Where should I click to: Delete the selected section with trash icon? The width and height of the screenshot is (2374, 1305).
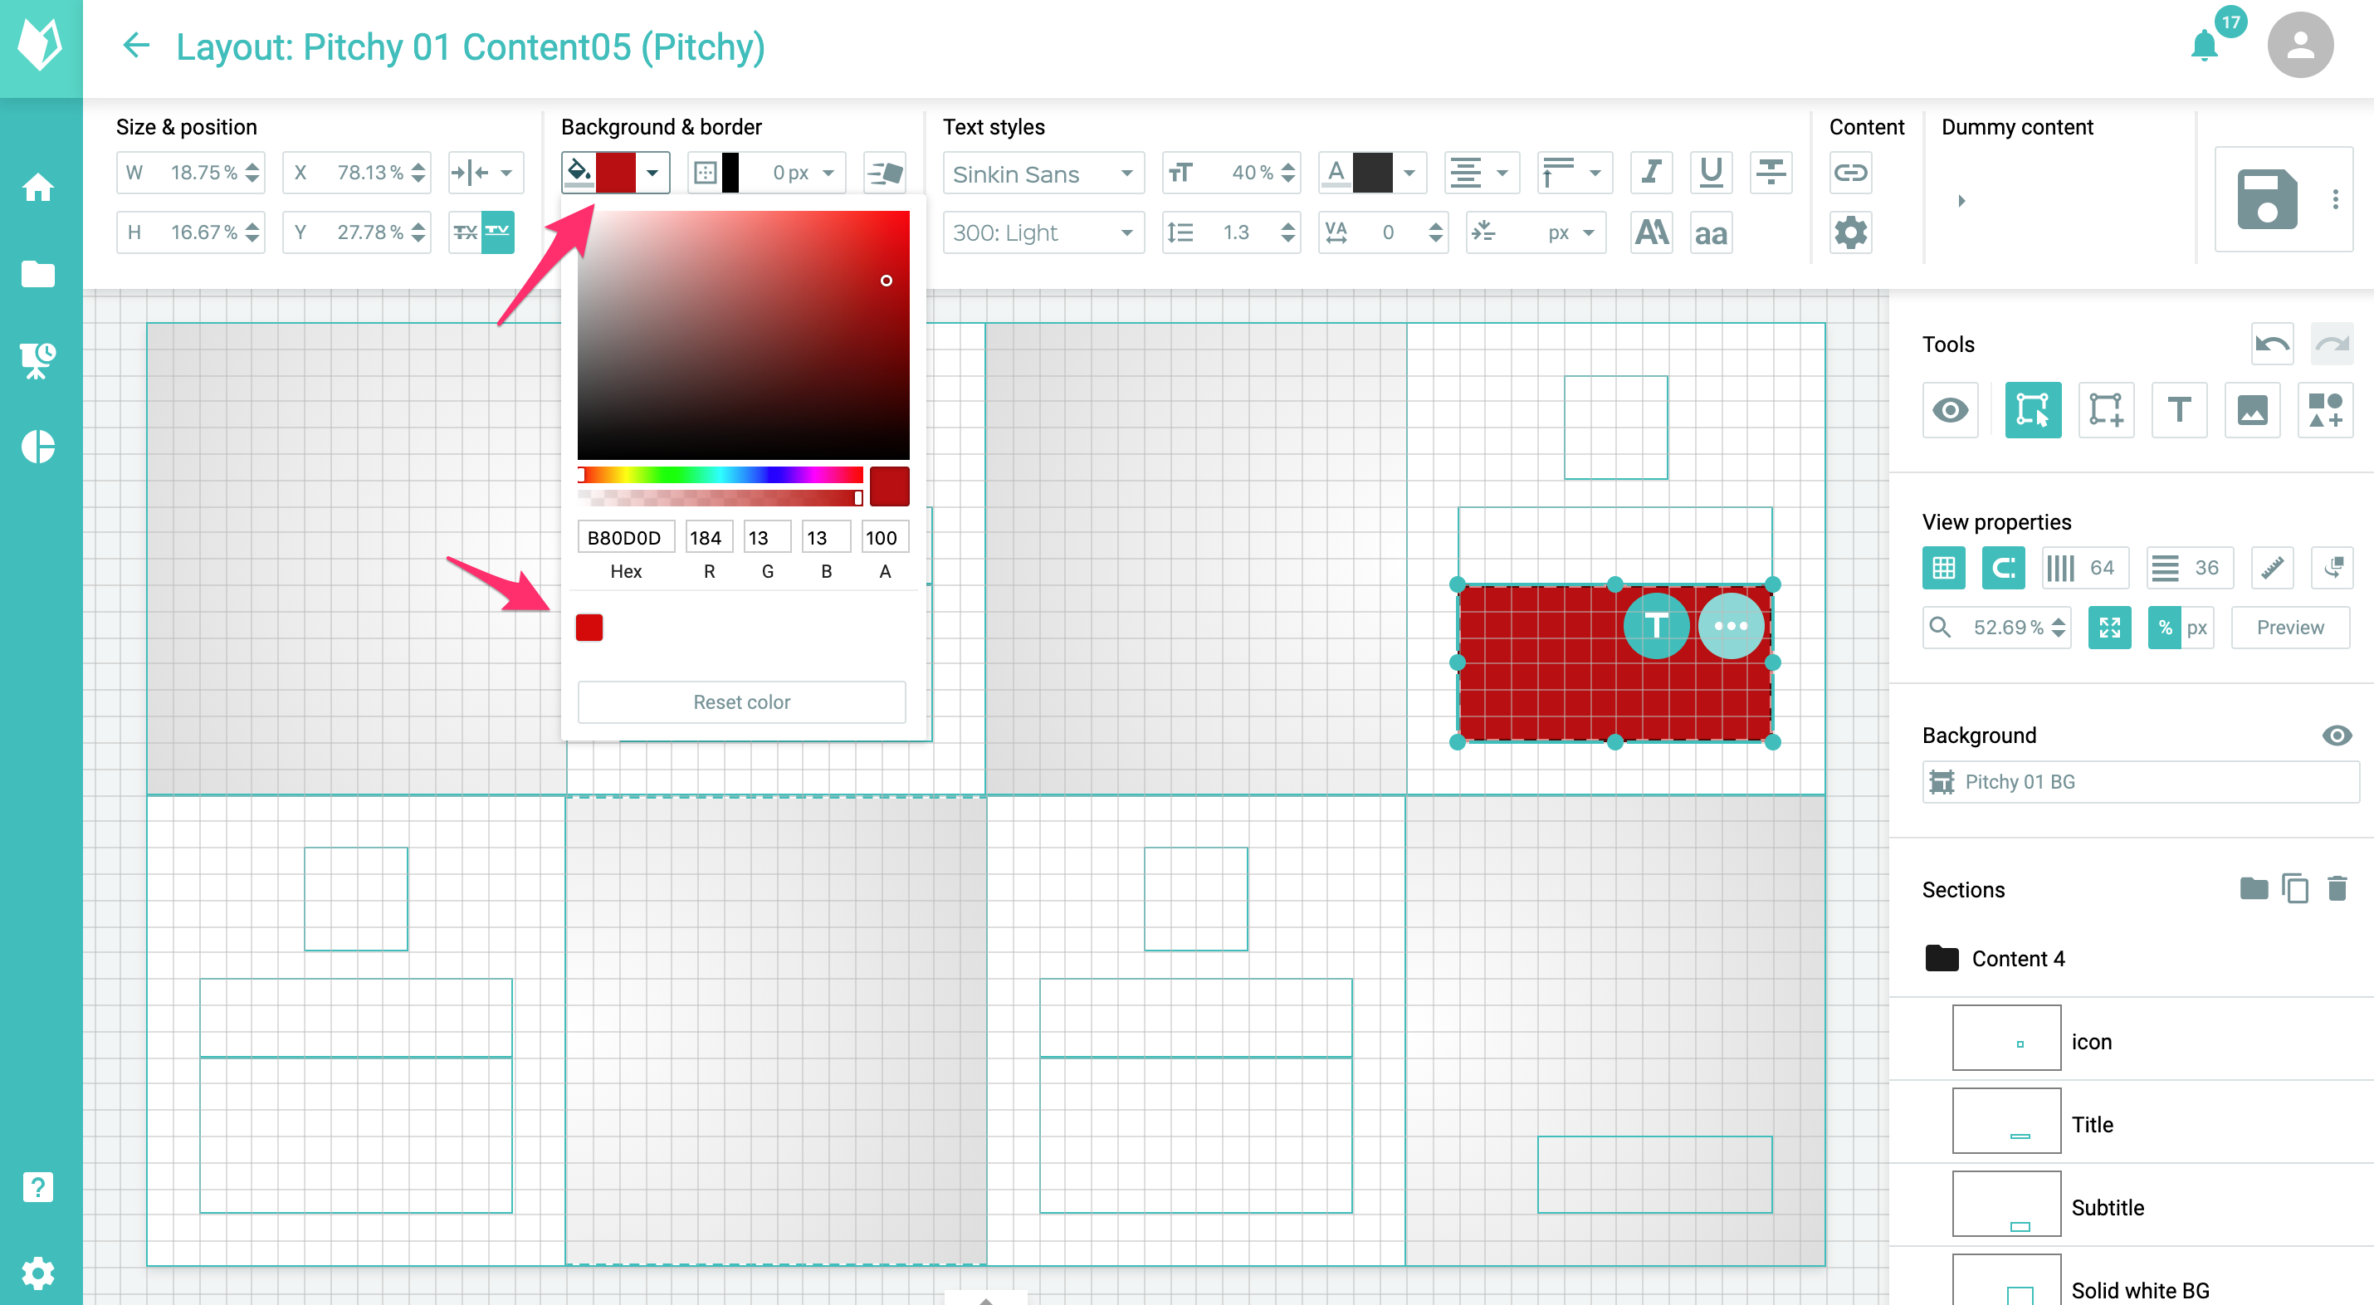[2338, 888]
